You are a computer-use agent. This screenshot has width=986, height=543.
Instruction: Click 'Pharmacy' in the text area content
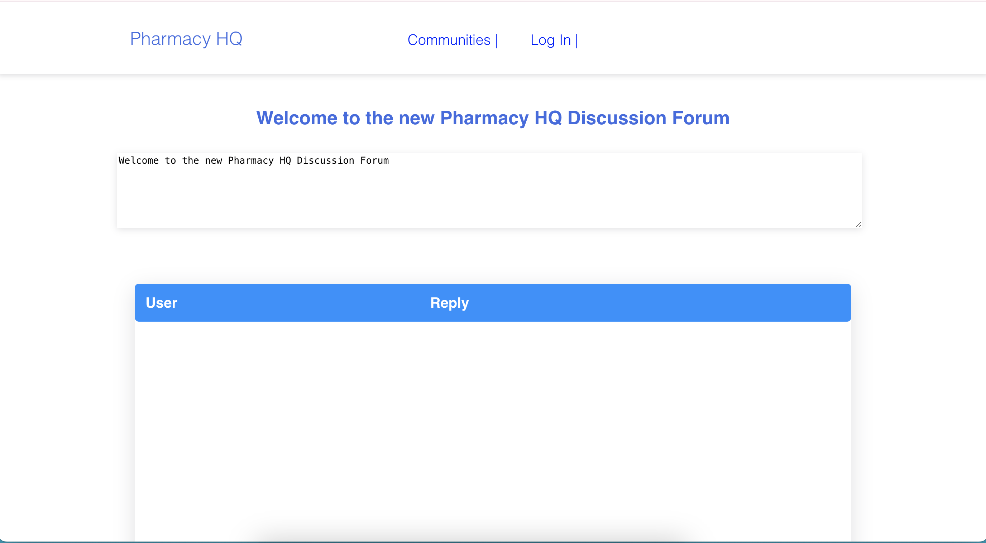(x=251, y=161)
